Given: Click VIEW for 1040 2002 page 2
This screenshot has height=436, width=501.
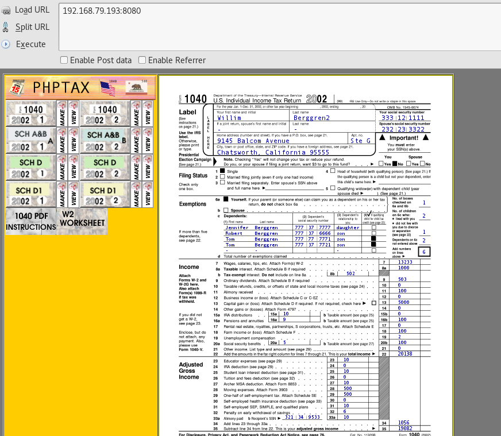Looking at the screenshot, I should tap(148, 113).
